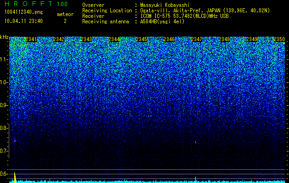Click the 0.9 kHz frequency tick label

[4, 105]
